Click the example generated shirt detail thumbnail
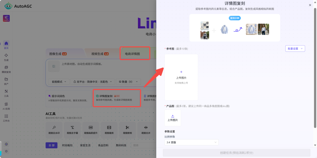This screenshot has height=158, width=317. 251,29
